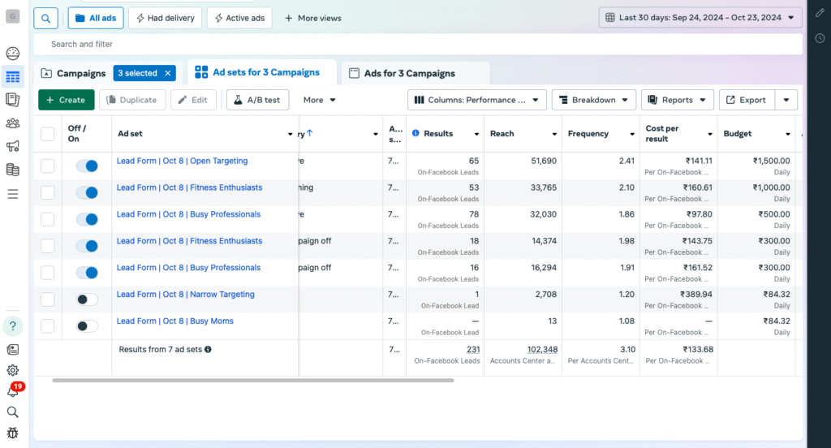Open the Ads Manager table icon in sidebar
Image resolution: width=831 pixels, height=448 pixels.
[x=12, y=78]
